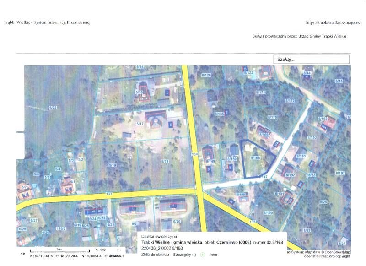Select parcel 8/153 on the map
The image size is (366, 266).
312,137
